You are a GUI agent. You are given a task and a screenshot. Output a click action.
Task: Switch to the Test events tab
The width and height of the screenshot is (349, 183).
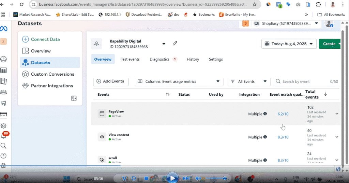[130, 59]
